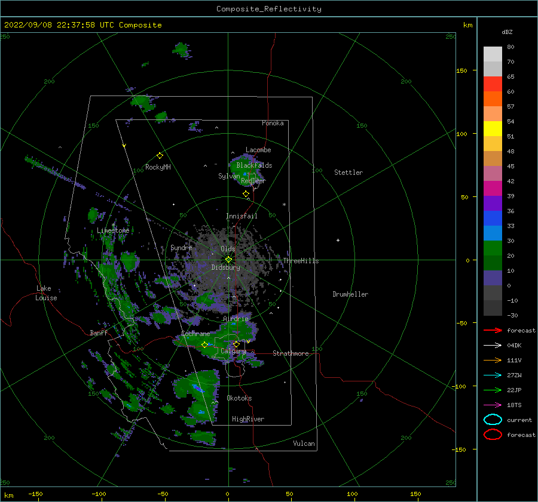This screenshot has width=538, height=502.
Task: Click the cyan 27ZW arrow in legend
Action: pos(493,375)
